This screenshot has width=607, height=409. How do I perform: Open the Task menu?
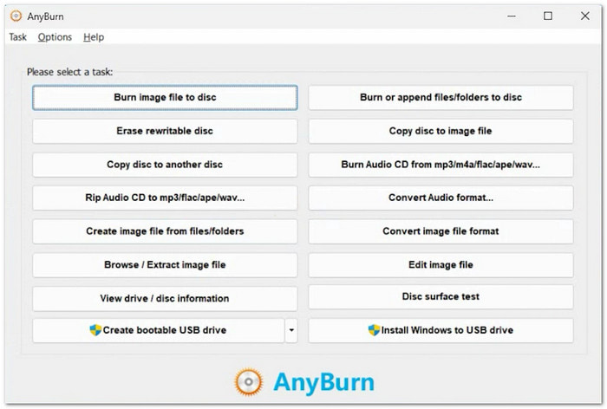(x=18, y=37)
